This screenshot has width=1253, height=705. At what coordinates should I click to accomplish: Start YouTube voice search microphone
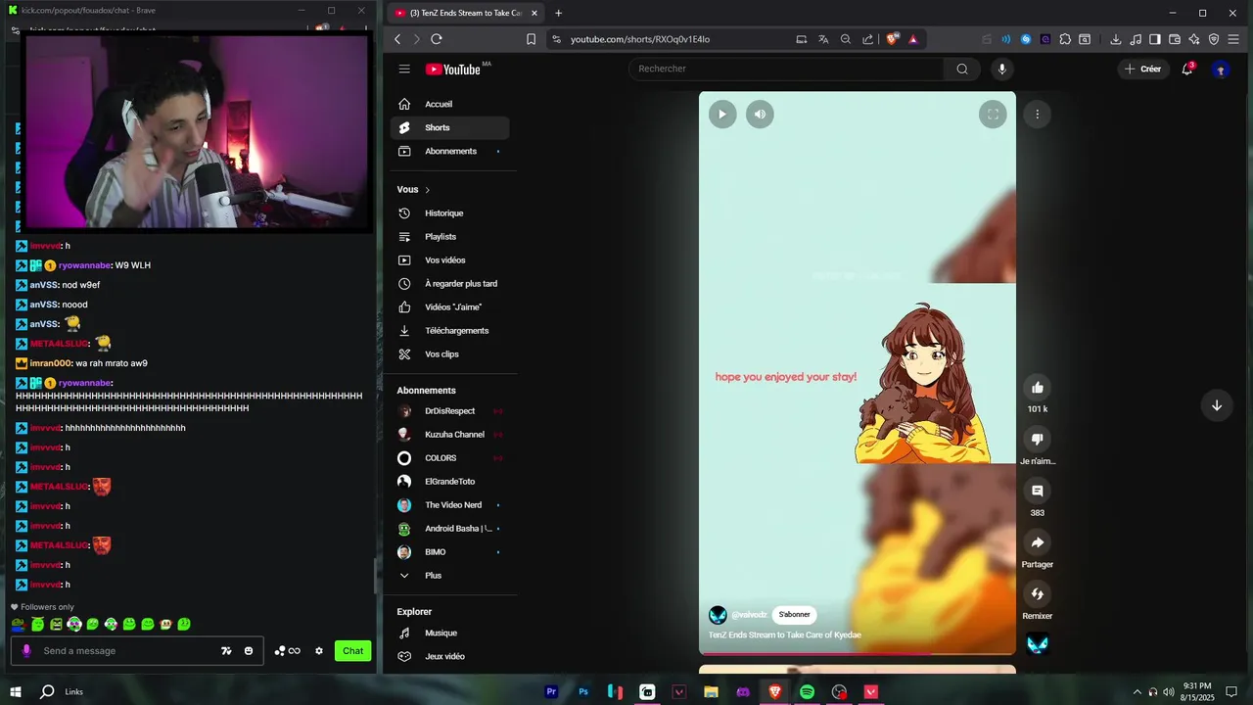click(1001, 69)
